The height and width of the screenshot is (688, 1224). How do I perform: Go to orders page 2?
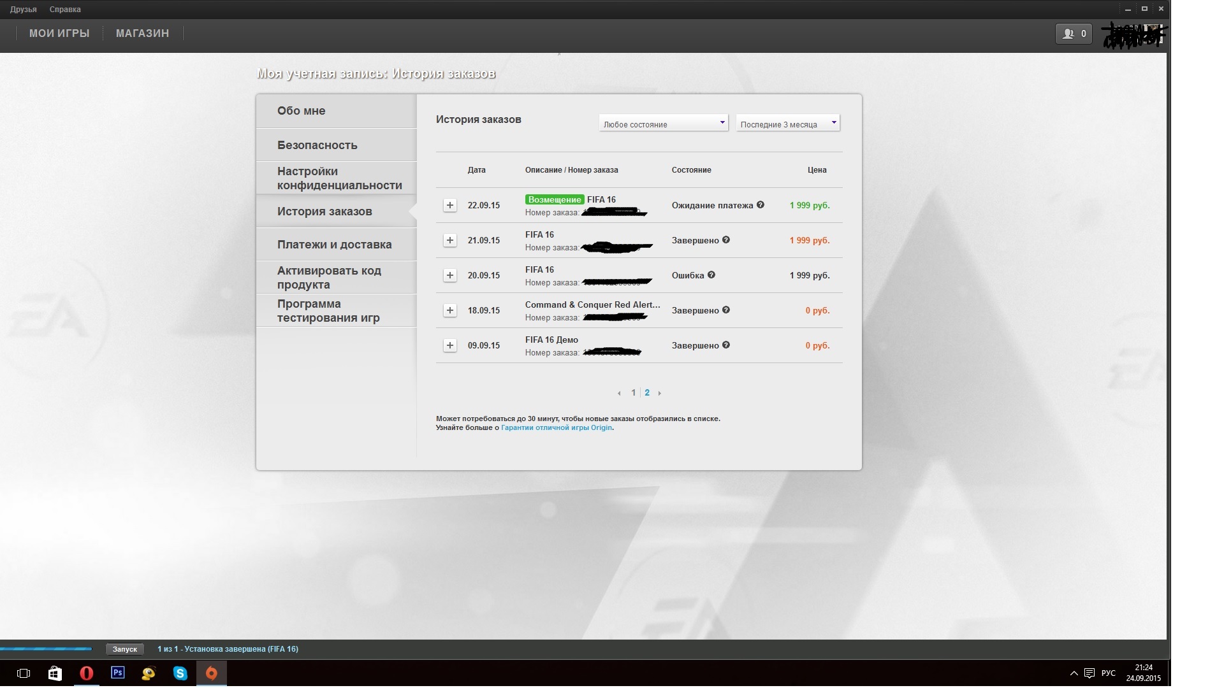click(647, 393)
